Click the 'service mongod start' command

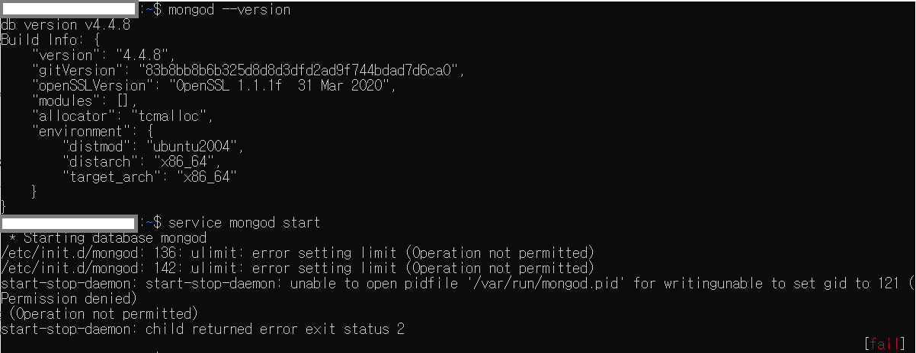(245, 223)
